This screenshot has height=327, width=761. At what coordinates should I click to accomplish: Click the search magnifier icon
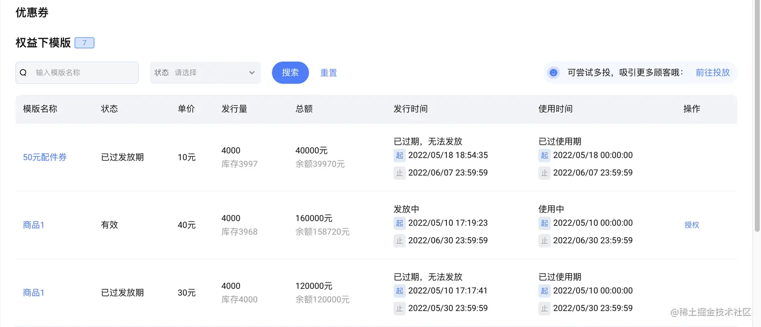tap(23, 72)
